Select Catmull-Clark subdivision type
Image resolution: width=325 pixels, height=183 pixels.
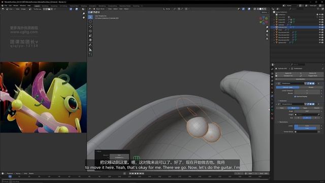point(287,87)
